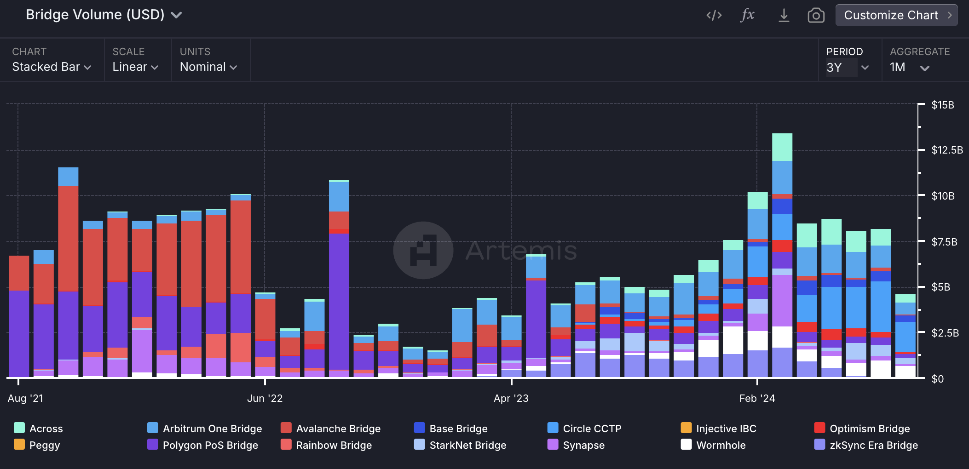Toggle Arbitrum One Bridge legend entry
Screen dimensions: 969x469
pyautogui.click(x=212, y=429)
